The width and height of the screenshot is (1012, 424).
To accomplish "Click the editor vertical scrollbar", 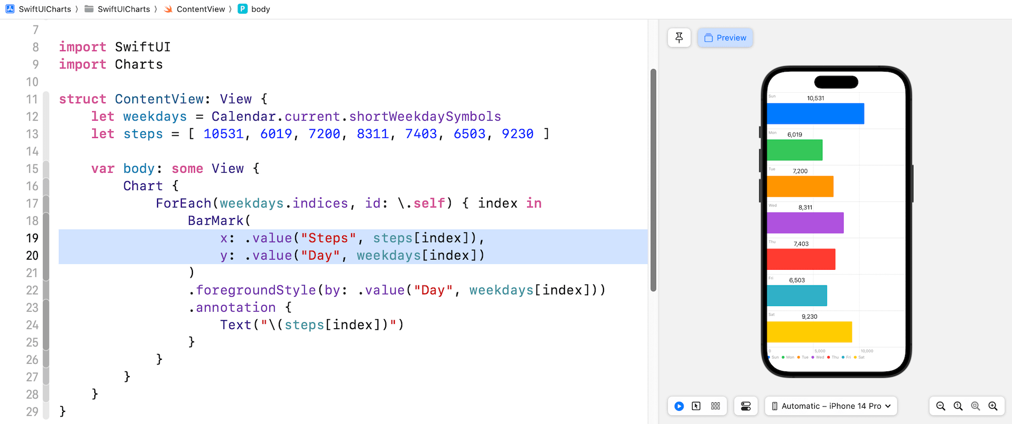I will 653,180.
